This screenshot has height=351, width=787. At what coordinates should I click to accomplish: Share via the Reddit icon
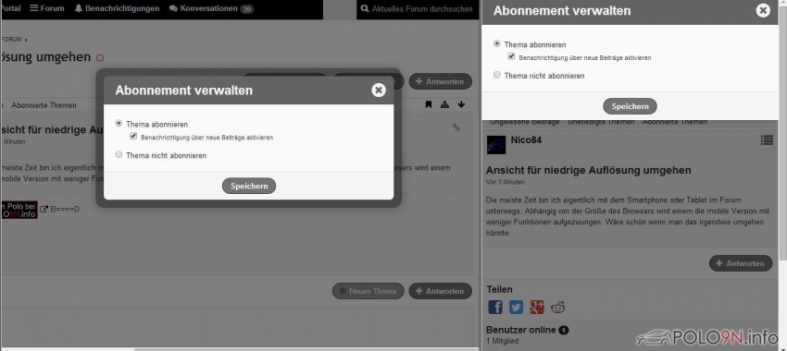click(557, 307)
